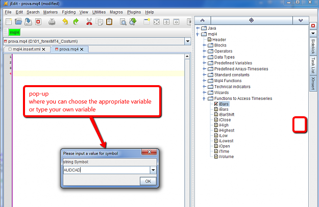Image resolution: width=319 pixels, height=207 pixels.
Task: Insert the iBarShift function item
Action: (224, 115)
